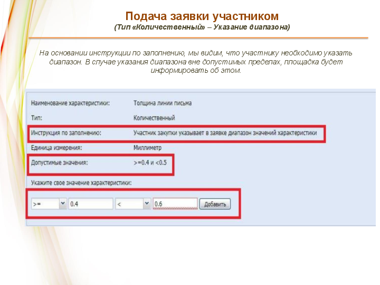Click the 'Наименование характеристики:' label

[x=70, y=103]
